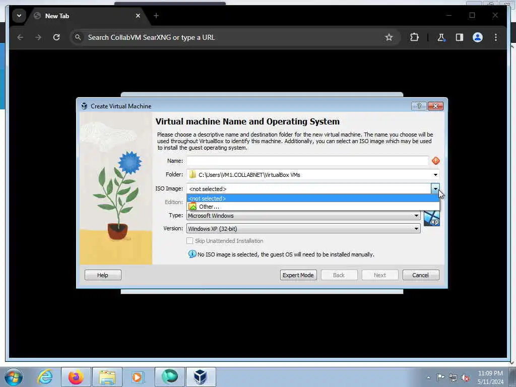Go forward using the browser forward arrow
Viewport: 516px width, 387px height.
point(38,37)
